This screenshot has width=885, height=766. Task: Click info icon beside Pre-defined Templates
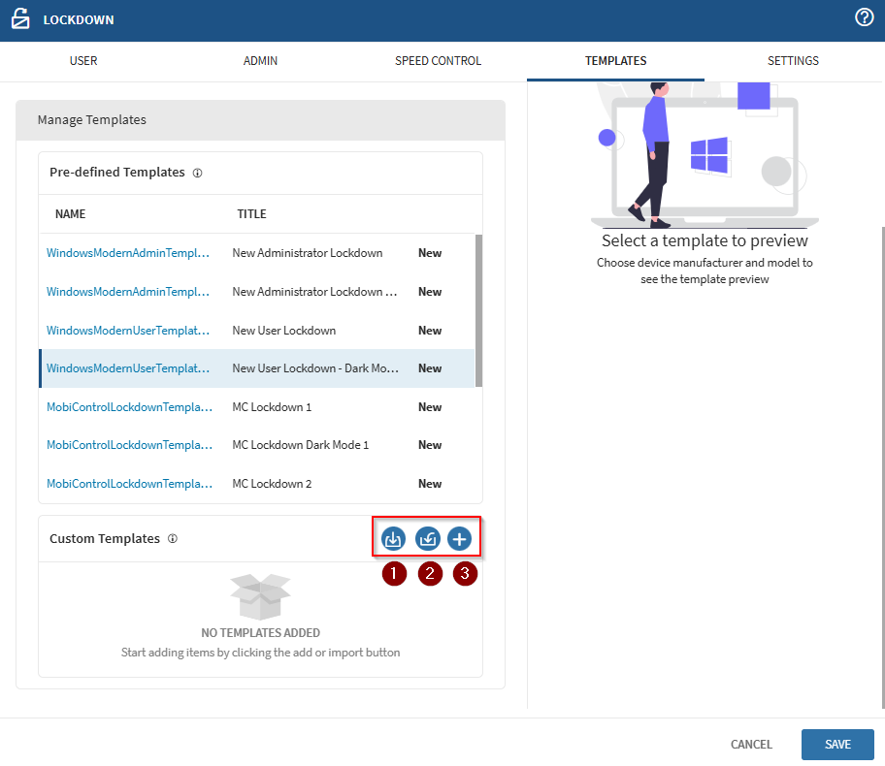pyautogui.click(x=197, y=173)
